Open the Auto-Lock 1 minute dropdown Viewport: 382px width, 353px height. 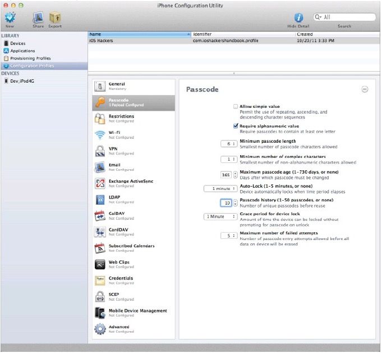click(x=220, y=189)
